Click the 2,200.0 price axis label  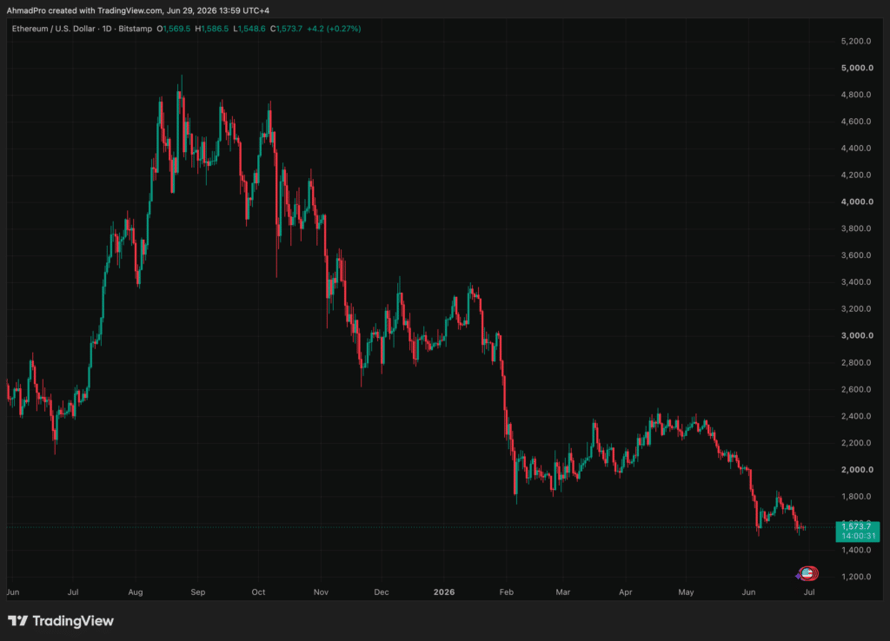[856, 443]
